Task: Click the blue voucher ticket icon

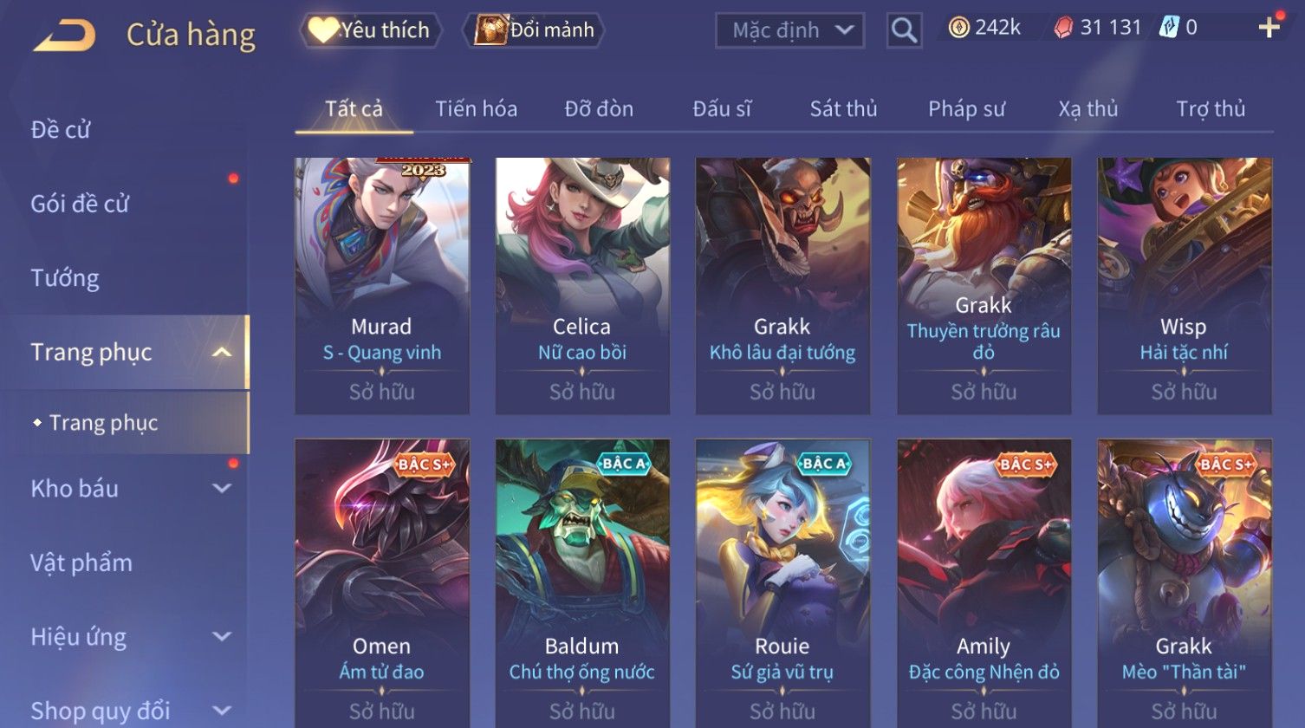Action: tap(1169, 28)
